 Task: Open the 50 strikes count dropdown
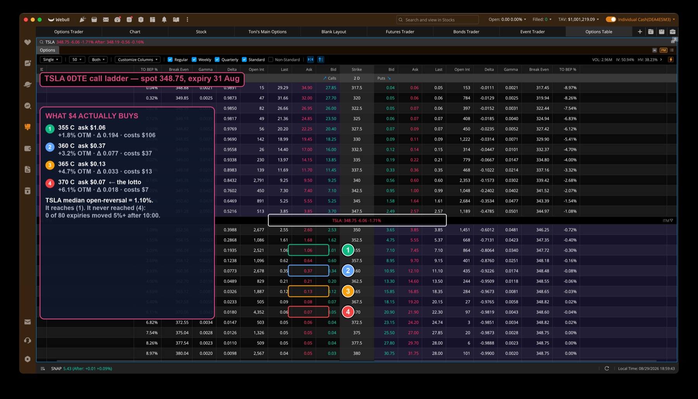77,59
